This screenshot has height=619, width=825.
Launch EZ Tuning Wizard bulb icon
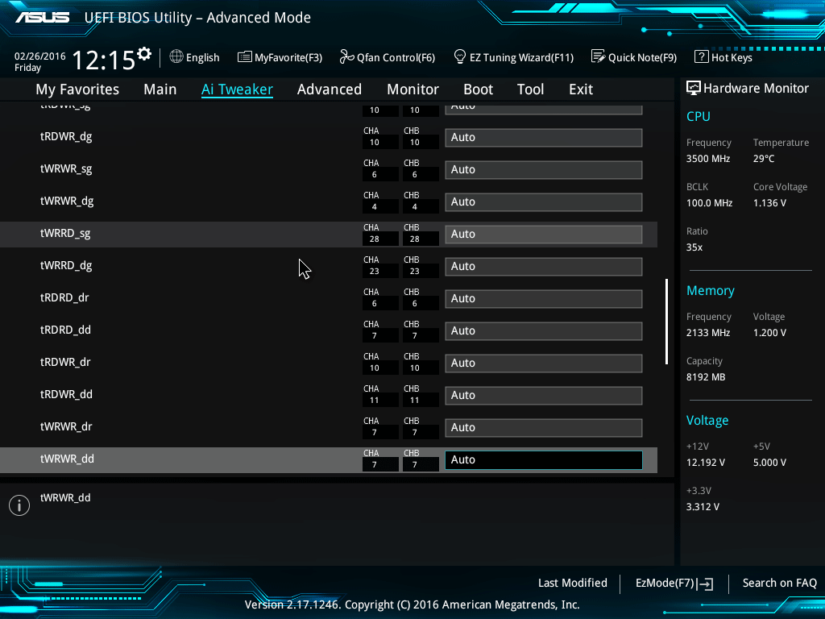pos(460,57)
